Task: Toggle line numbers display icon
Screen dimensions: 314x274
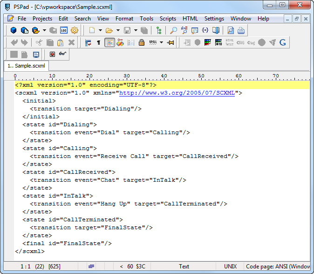Action: tap(131, 42)
